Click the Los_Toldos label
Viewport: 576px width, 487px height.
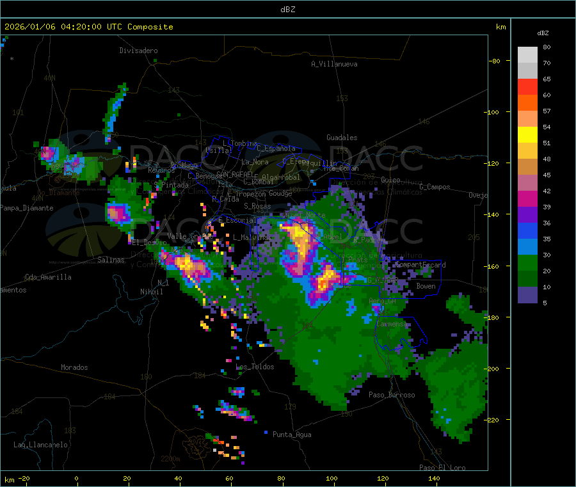(255, 367)
